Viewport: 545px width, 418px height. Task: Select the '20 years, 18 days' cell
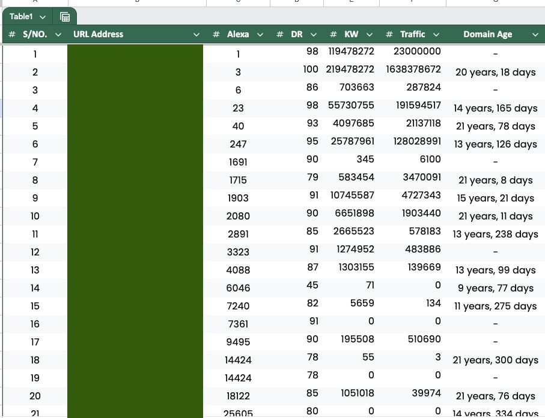495,72
